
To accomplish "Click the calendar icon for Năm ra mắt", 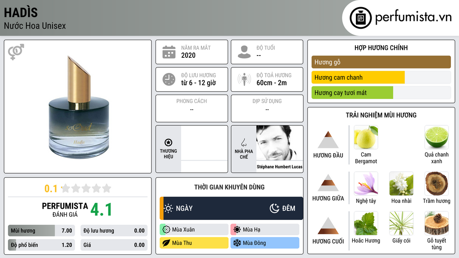I will pos(169,52).
